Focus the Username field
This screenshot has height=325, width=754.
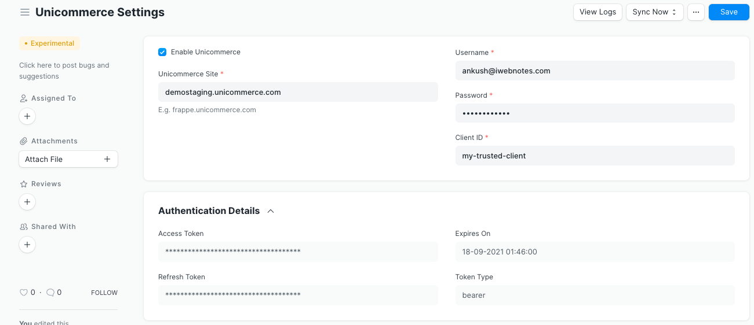pos(595,71)
